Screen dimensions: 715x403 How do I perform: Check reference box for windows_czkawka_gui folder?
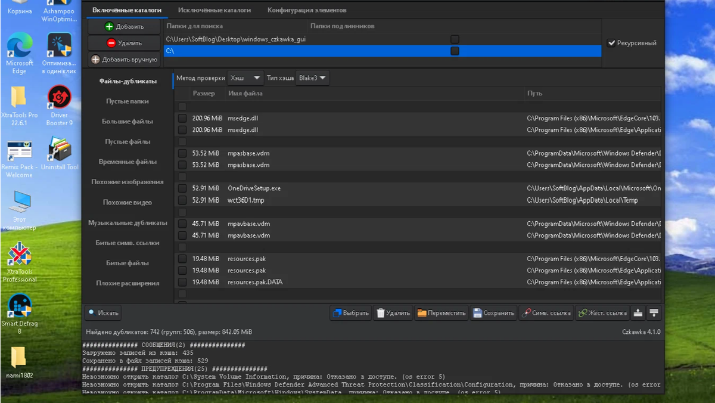[455, 39]
